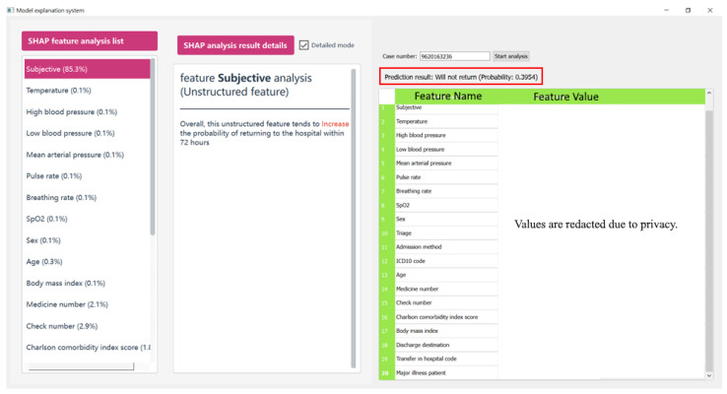Click table scrollbar up arrow
The width and height of the screenshot is (727, 394).
point(709,94)
